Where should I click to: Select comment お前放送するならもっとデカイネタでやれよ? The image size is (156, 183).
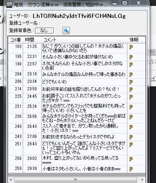click(79, 137)
